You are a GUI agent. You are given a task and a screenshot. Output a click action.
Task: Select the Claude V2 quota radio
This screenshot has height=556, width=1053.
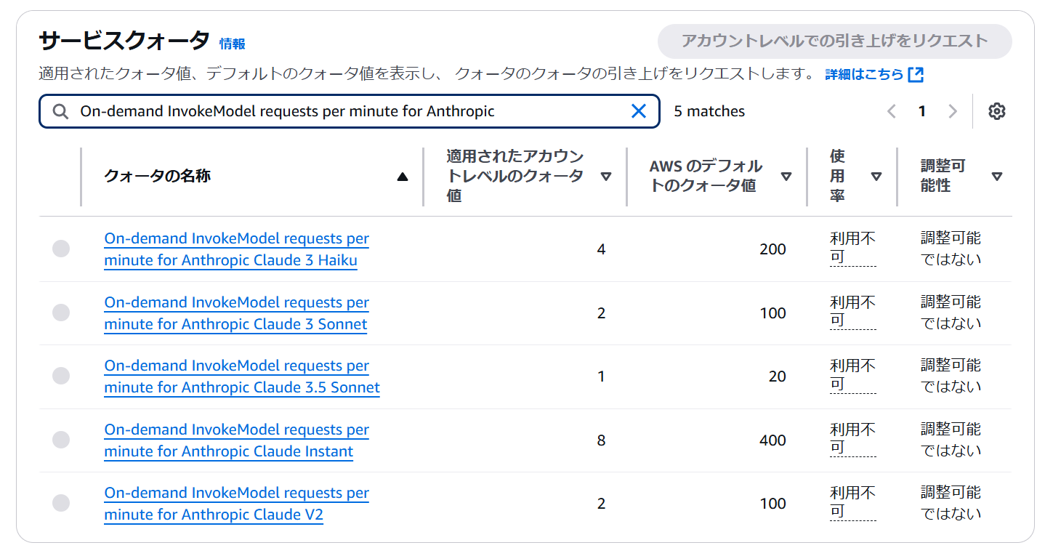click(x=61, y=503)
